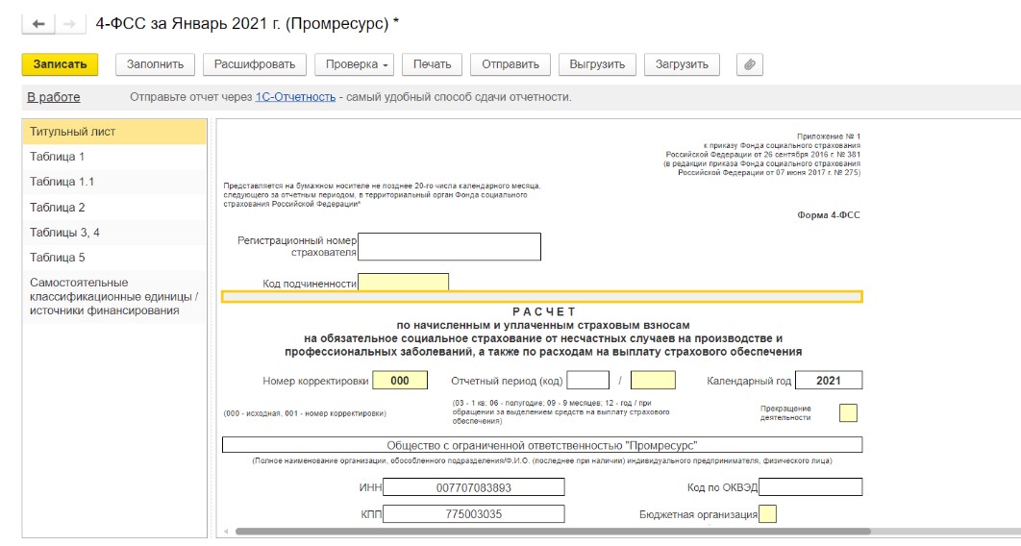Click the Расшифровать button

tap(255, 64)
